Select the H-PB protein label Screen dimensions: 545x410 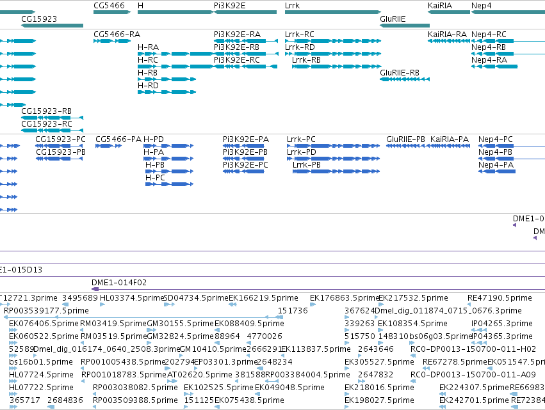[155, 165]
